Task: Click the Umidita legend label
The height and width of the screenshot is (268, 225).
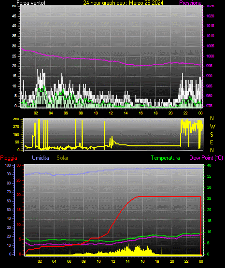Action: click(x=41, y=158)
